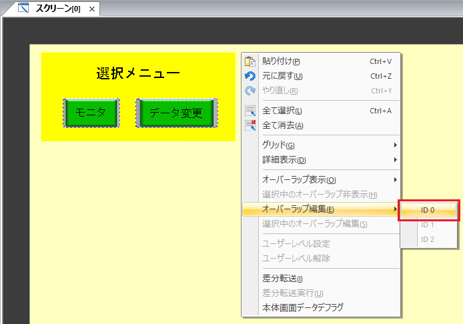463x324 pixels.
Task: Click the select all (全て選択) icon
Action: coord(250,111)
